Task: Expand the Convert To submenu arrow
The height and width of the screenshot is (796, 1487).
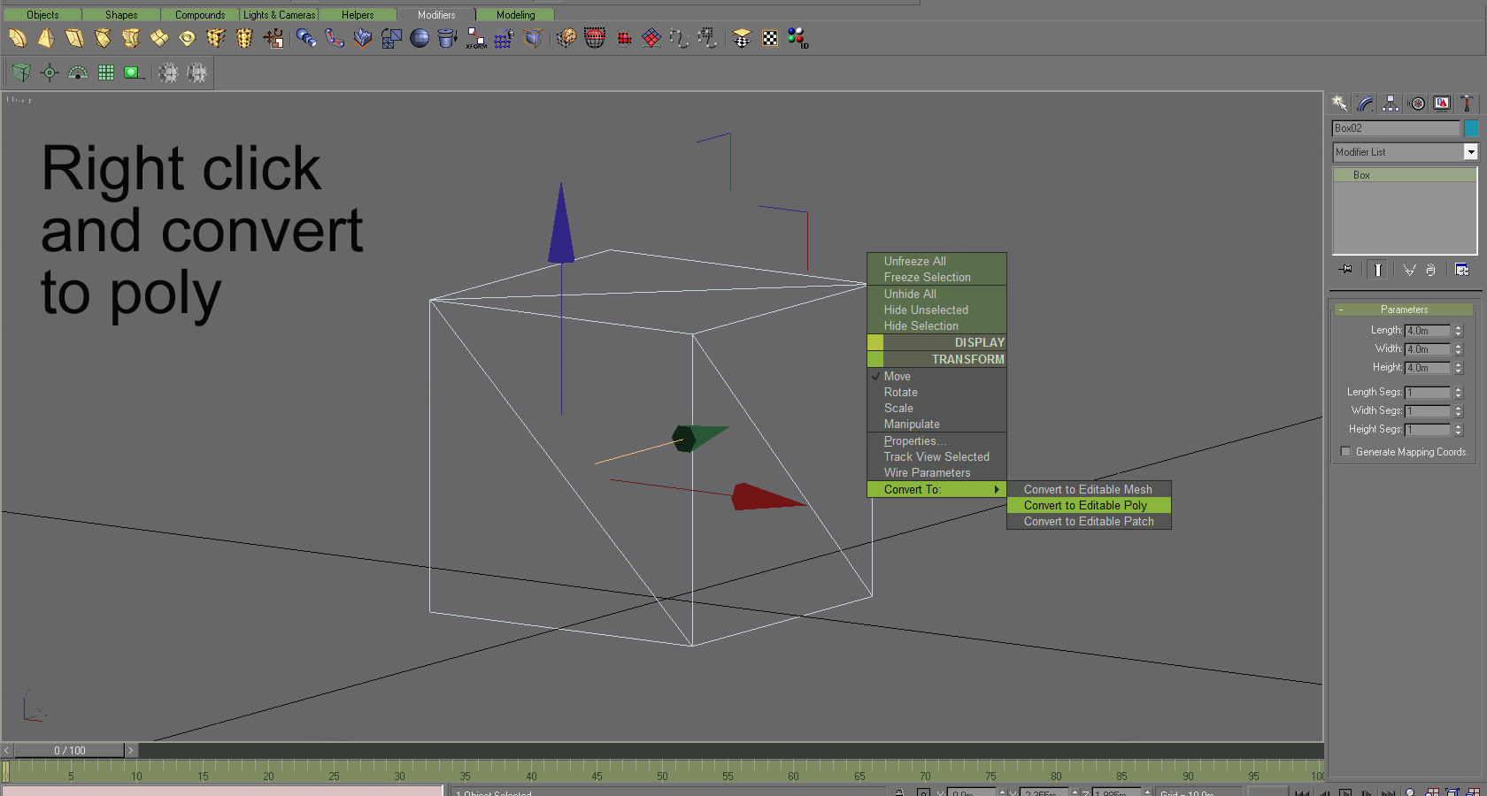Action: [997, 489]
